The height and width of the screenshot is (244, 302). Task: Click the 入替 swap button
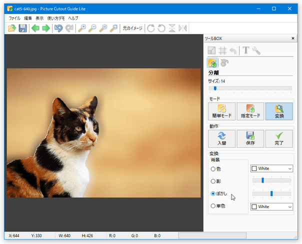pos(221,138)
